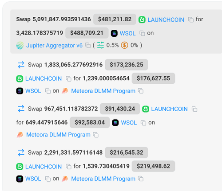Click the swap arrows icon for the 2,291,331 swap
The height and width of the screenshot is (191, 222).
click(x=21, y=152)
